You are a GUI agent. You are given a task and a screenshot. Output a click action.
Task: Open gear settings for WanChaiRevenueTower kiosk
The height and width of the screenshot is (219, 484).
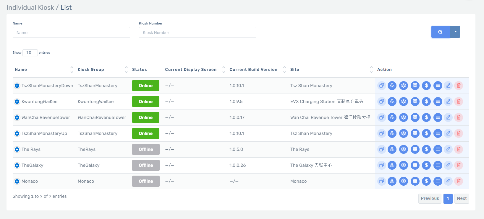click(x=404, y=117)
